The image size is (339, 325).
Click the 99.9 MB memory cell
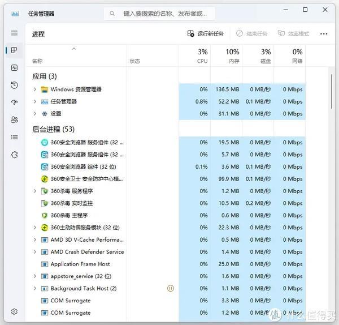(227, 179)
